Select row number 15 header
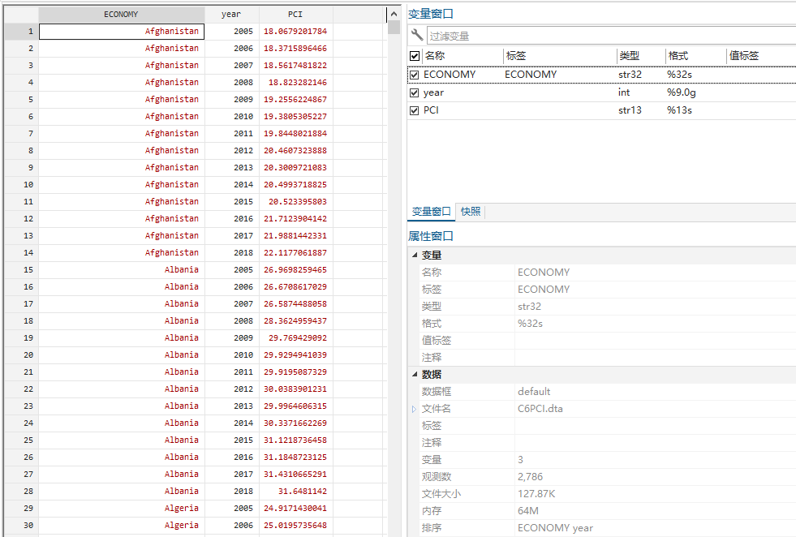Viewport: 796px width, 537px height. 22,270
